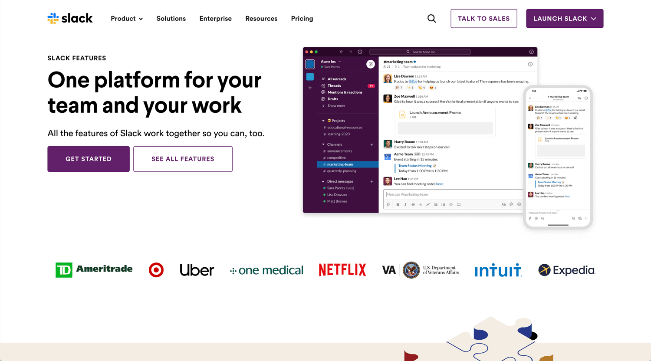
Task: Click the heart-eyes reaction with count 1
Action: [433, 87]
